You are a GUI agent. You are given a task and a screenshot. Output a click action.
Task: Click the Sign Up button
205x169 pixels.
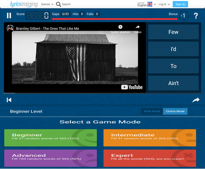coord(180,4)
